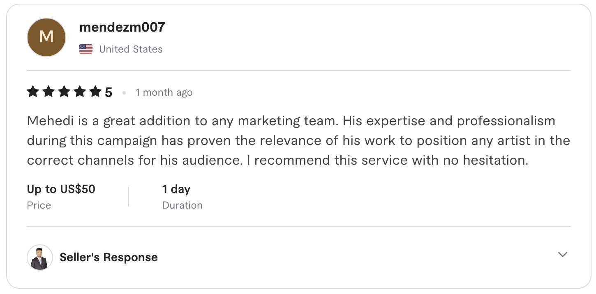Click the "Up to US$50" price value
This screenshot has width=596, height=294.
click(x=61, y=189)
